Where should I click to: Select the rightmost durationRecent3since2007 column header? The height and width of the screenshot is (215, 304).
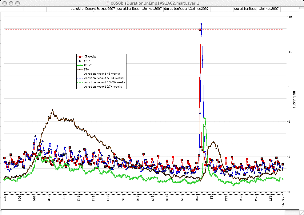click(256, 9)
